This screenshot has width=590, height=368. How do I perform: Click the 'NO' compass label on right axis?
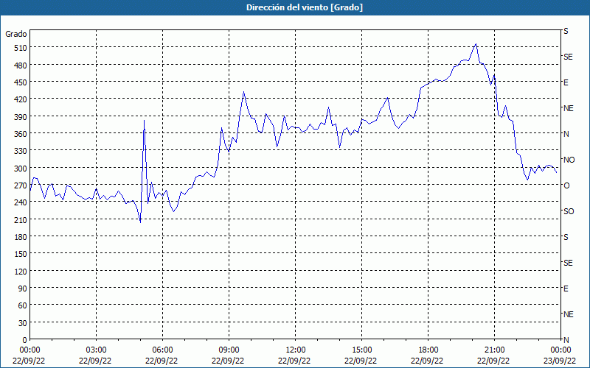click(x=569, y=160)
